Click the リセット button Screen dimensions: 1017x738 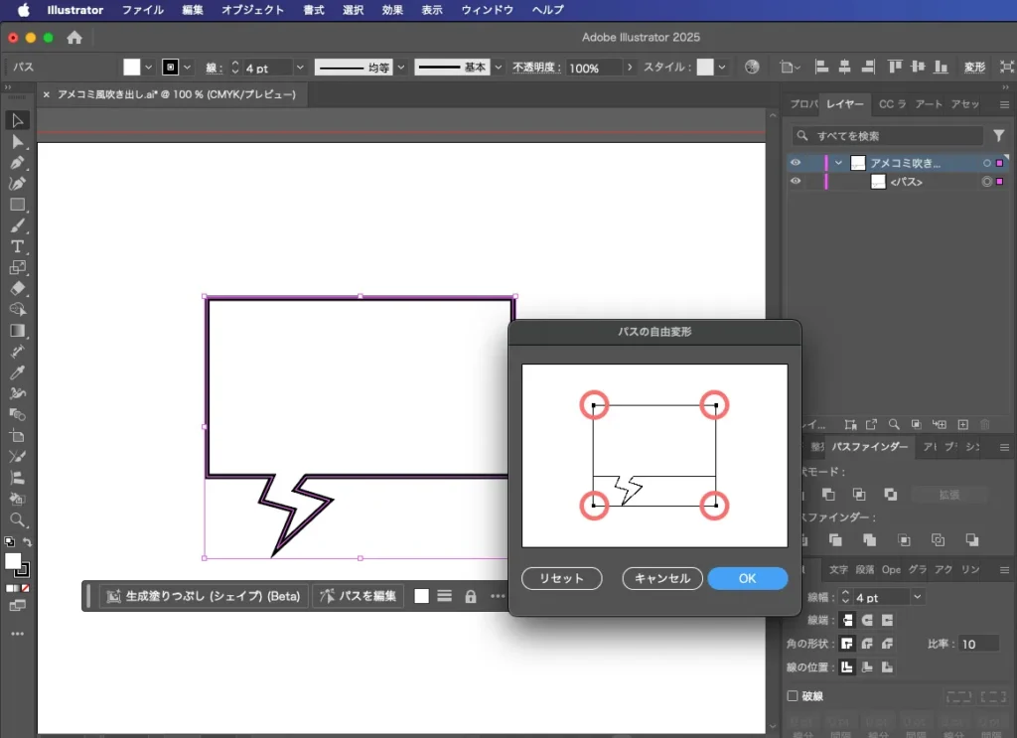561,578
